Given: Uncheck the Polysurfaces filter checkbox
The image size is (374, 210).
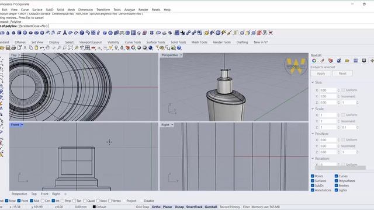Looking at the screenshot, I should tap(337, 181).
